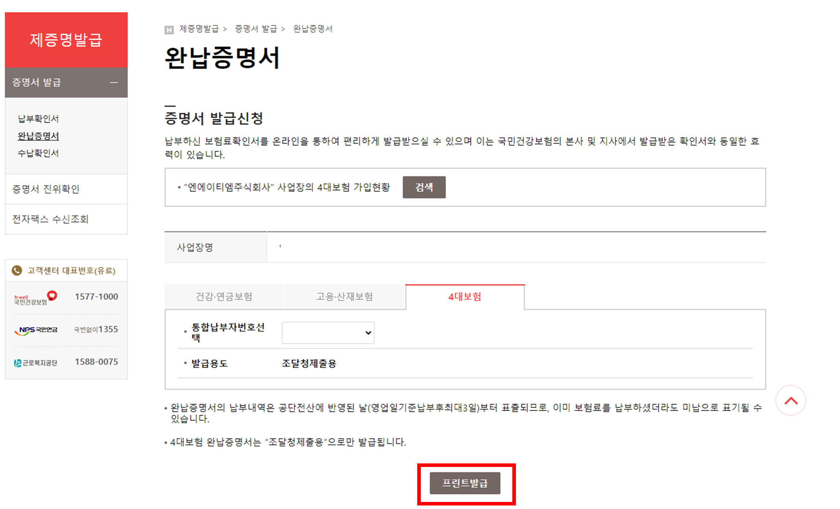Viewport: 840px width, 509px height.
Task: Click the 검색 button
Action: click(424, 187)
